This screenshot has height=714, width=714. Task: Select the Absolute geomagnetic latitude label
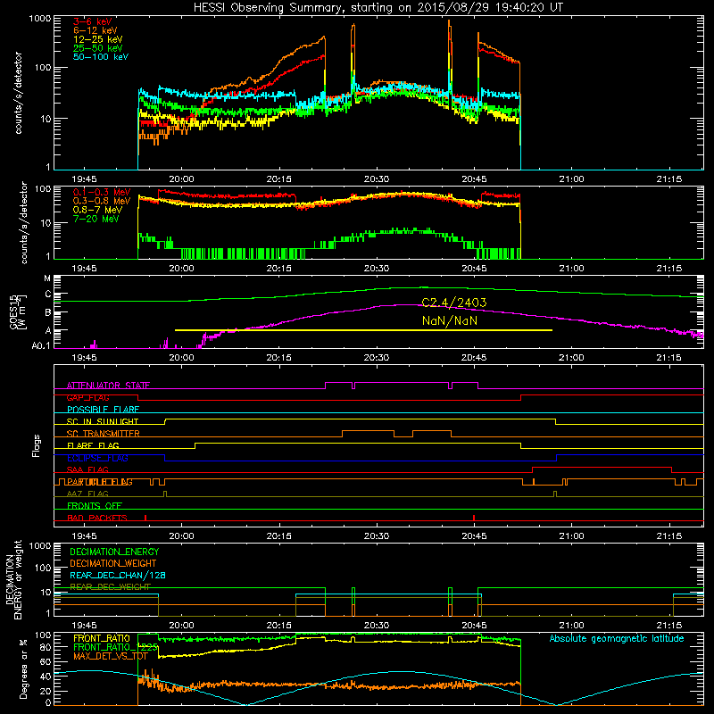tap(617, 638)
